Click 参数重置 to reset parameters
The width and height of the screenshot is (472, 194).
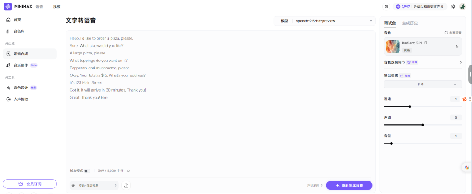pos(453,33)
